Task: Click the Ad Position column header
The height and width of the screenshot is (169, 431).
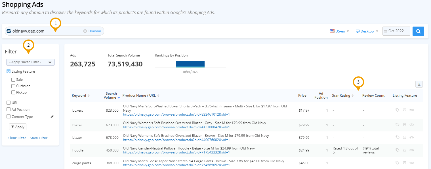Action: pos(321,96)
